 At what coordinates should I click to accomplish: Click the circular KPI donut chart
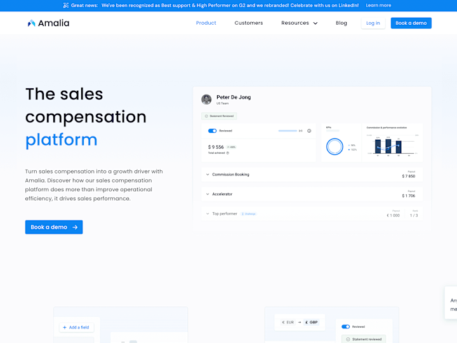(x=334, y=147)
